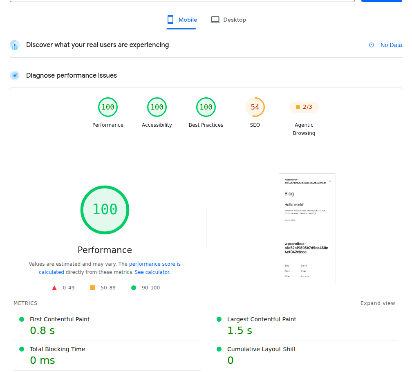Screen dimensions: 412x372
Task: Click the Cumulative Layout Shift metric
Action: tap(305, 356)
